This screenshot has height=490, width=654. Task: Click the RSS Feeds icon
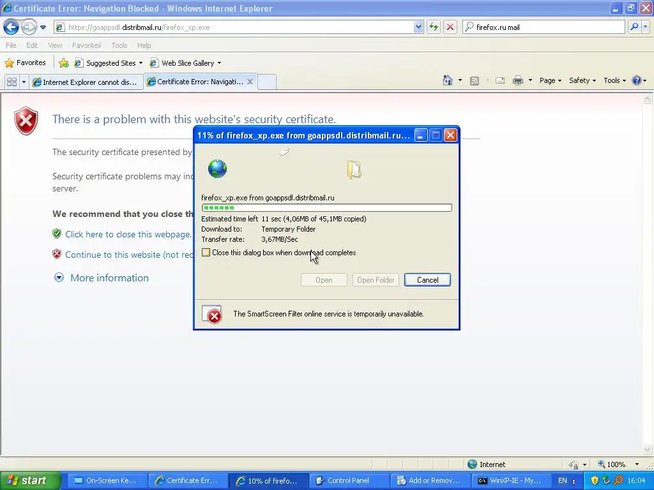pyautogui.click(x=475, y=81)
